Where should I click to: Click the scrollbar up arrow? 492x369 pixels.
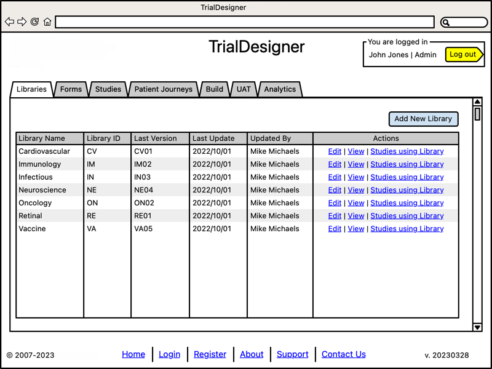[477, 101]
